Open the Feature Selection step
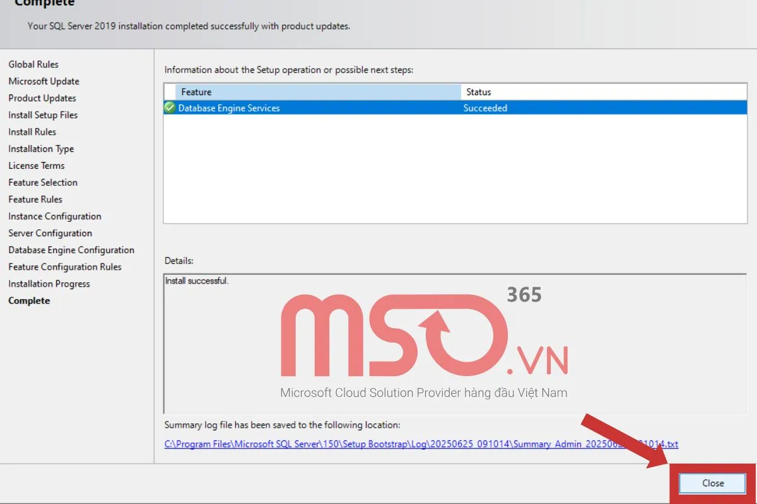The width and height of the screenshot is (757, 504). point(42,182)
